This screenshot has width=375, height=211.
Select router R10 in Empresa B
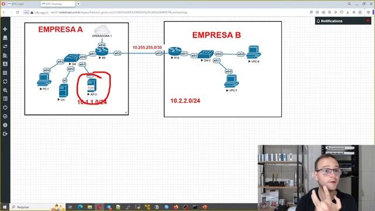click(x=175, y=51)
